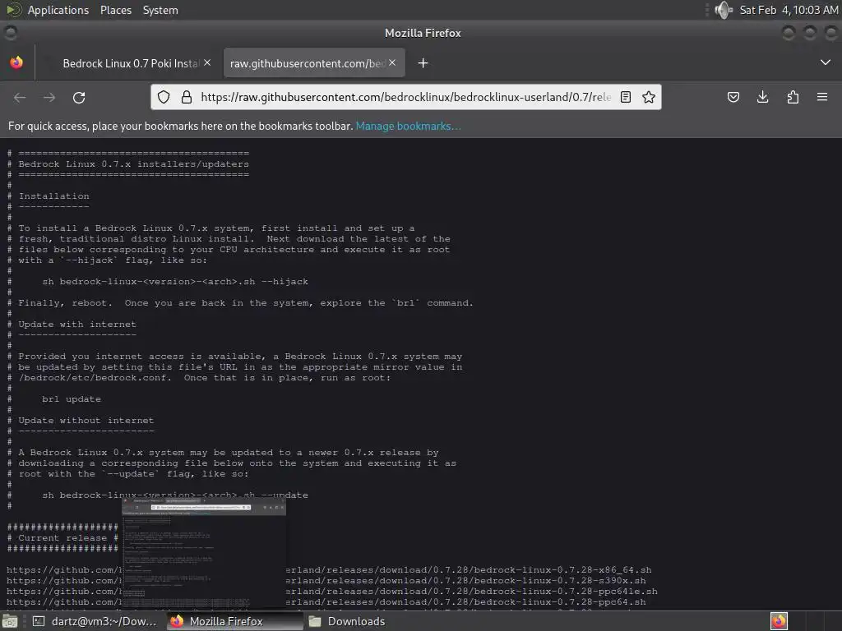Reload the current page
Screen dimensions: 842x631
79,97
